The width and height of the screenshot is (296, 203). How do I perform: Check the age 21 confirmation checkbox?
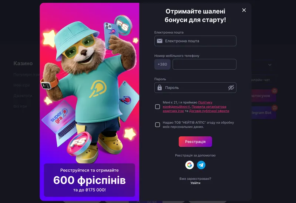pos(158,107)
